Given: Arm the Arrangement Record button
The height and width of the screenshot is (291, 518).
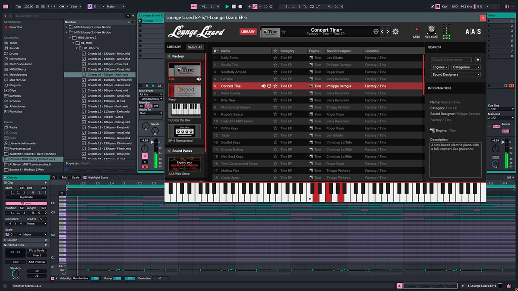Looking at the screenshot, I should pos(240,6).
